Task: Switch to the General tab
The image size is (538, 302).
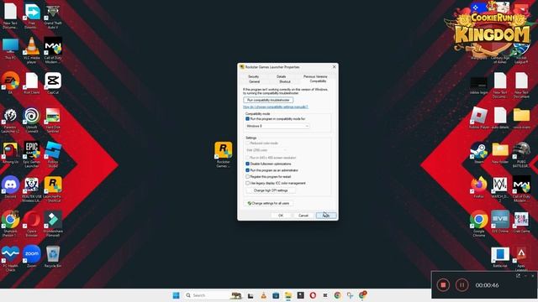Action: click(254, 82)
